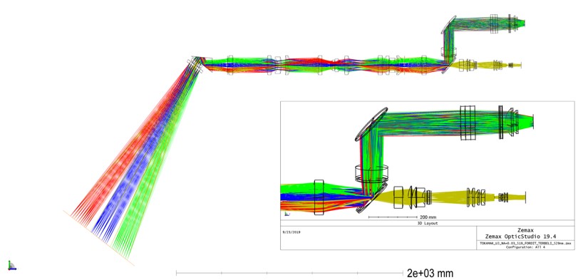Click the cylindrical lens group between the inset mirrors

(x=371, y=175)
